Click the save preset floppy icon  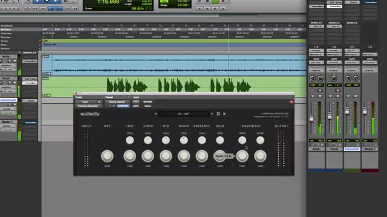pos(218,114)
